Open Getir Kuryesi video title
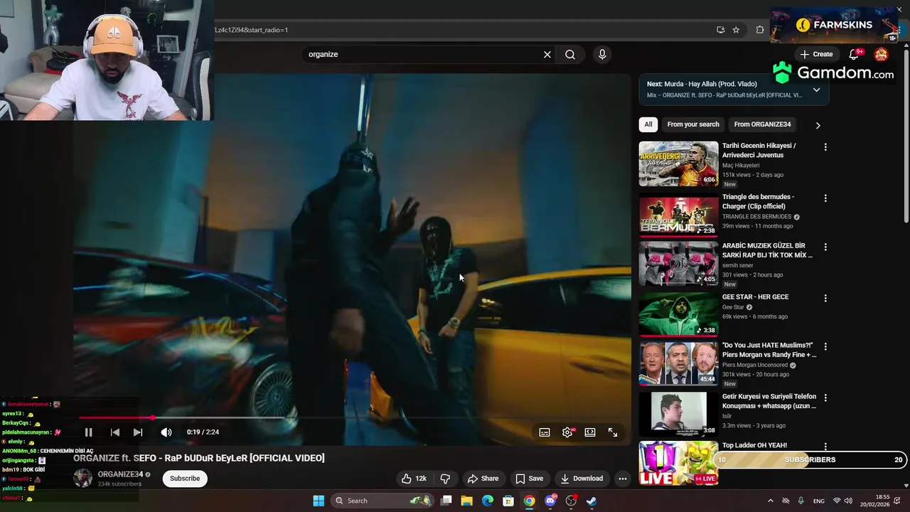 click(769, 401)
